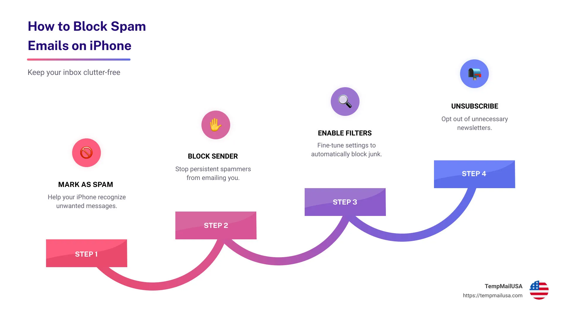
Task: Click the STEP 2 pink button
Action: pos(216,225)
